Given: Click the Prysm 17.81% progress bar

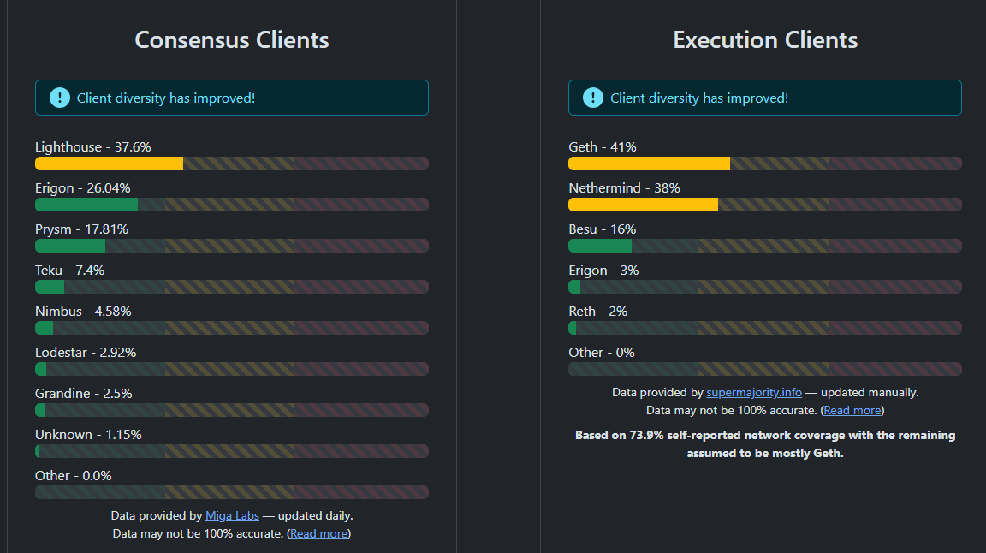Looking at the screenshot, I should pos(231,246).
